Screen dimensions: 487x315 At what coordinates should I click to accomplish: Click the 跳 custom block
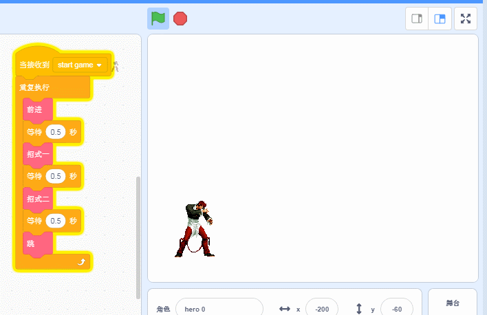(38, 243)
